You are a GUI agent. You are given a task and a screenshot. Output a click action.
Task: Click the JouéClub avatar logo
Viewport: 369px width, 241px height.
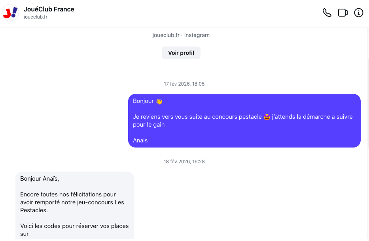(10, 13)
